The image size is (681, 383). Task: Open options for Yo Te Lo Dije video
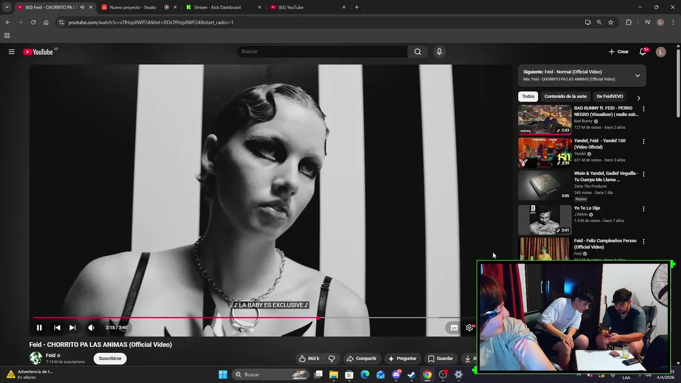tap(643, 209)
